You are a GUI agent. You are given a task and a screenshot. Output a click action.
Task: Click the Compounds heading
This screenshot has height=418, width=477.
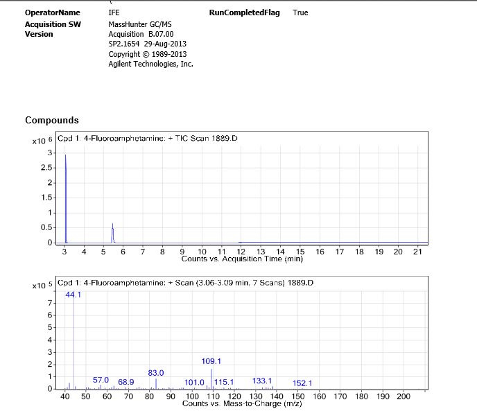[x=52, y=120]
